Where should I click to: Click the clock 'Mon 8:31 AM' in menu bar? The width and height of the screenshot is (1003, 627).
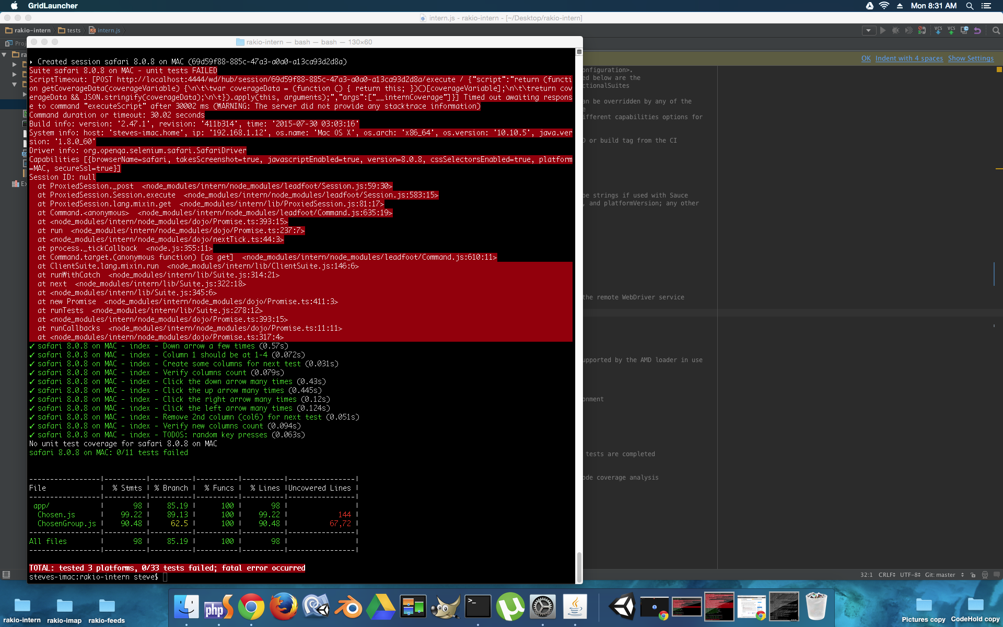click(934, 6)
